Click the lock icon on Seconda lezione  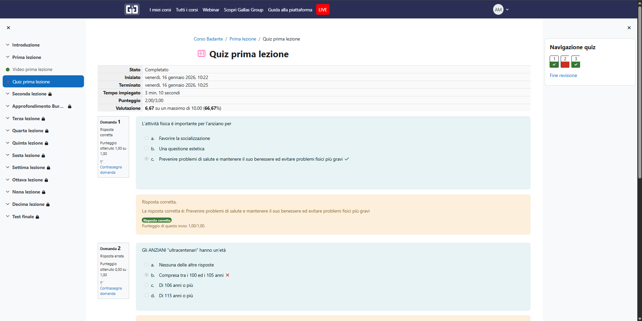(50, 94)
